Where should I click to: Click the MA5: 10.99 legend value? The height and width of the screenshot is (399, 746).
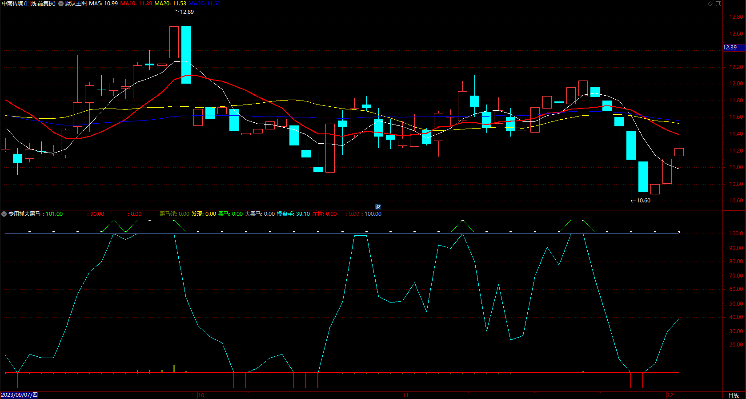103,4
